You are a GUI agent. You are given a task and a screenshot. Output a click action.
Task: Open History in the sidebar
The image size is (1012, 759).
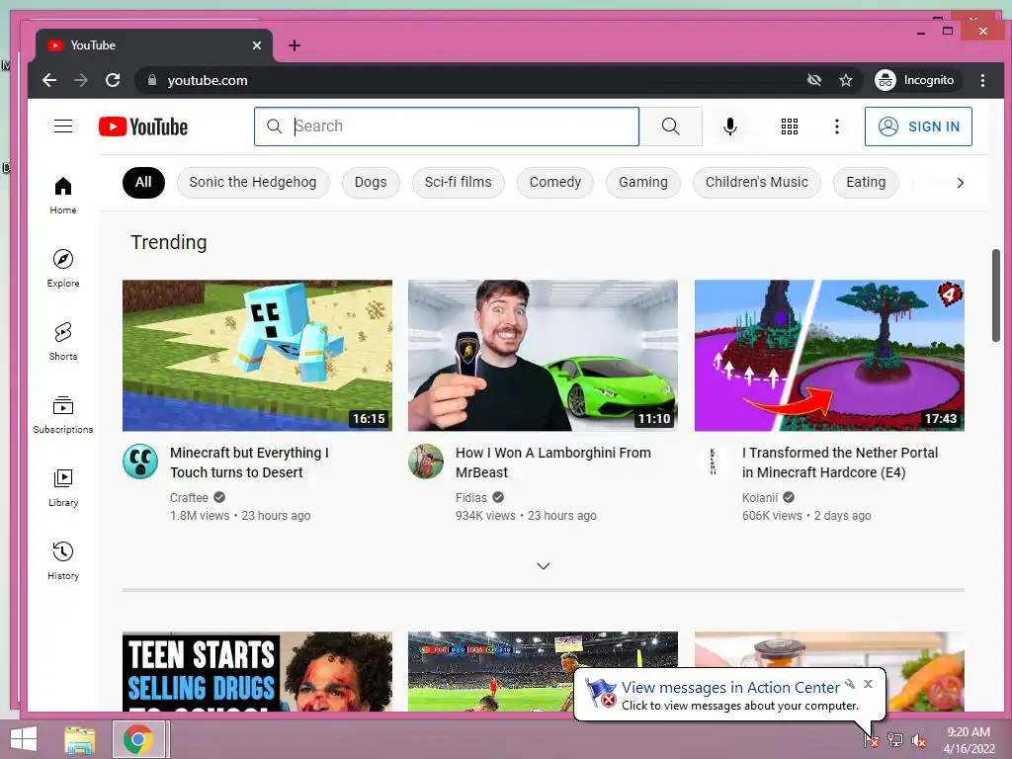(63, 561)
